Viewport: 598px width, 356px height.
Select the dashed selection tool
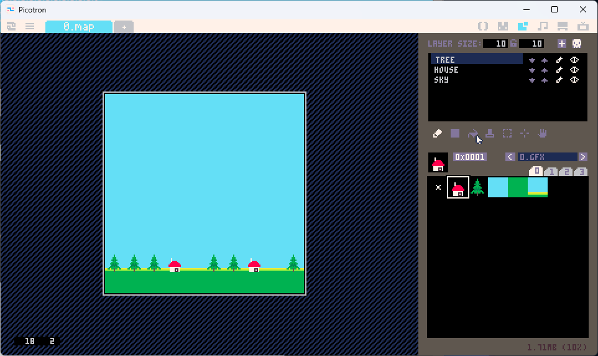507,133
